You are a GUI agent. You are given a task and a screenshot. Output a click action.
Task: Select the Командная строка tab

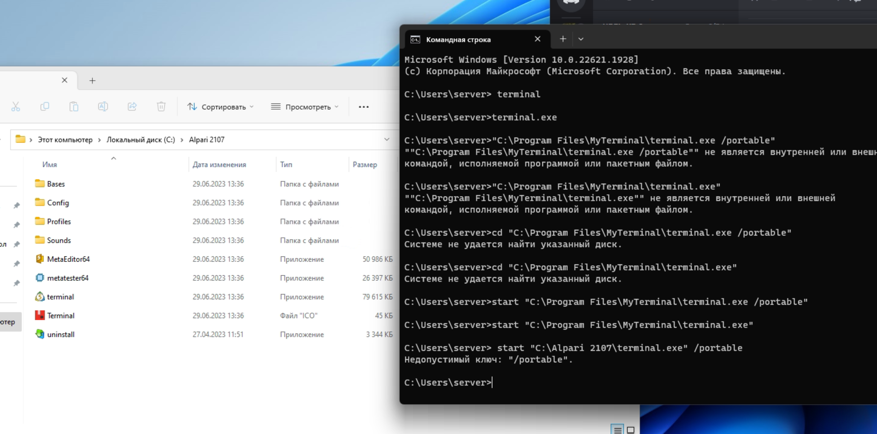tap(458, 40)
